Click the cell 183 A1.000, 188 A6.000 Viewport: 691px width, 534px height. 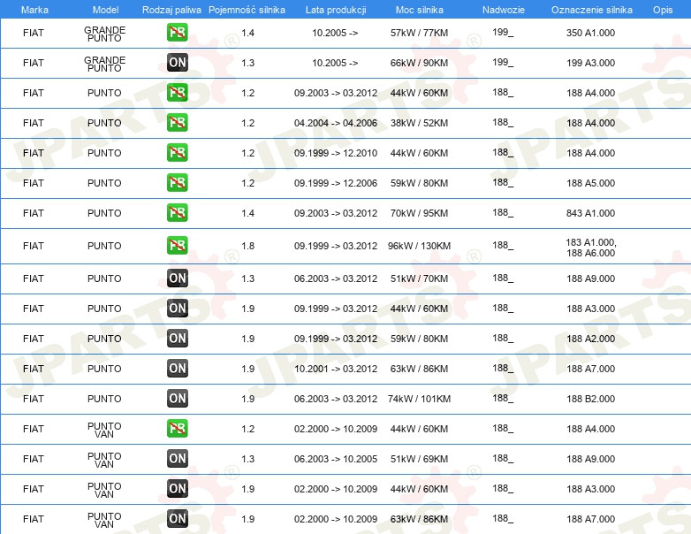(591, 248)
